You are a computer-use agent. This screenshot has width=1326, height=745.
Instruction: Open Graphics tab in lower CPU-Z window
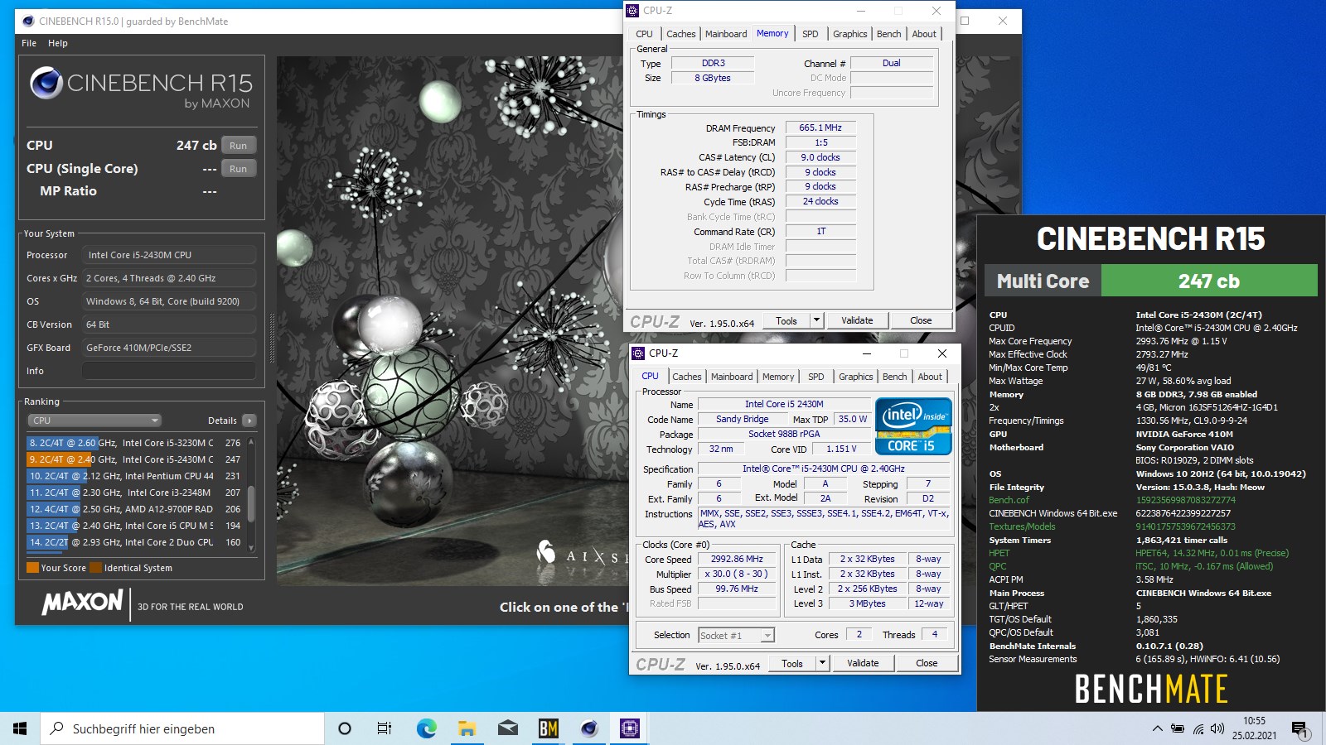click(x=856, y=377)
